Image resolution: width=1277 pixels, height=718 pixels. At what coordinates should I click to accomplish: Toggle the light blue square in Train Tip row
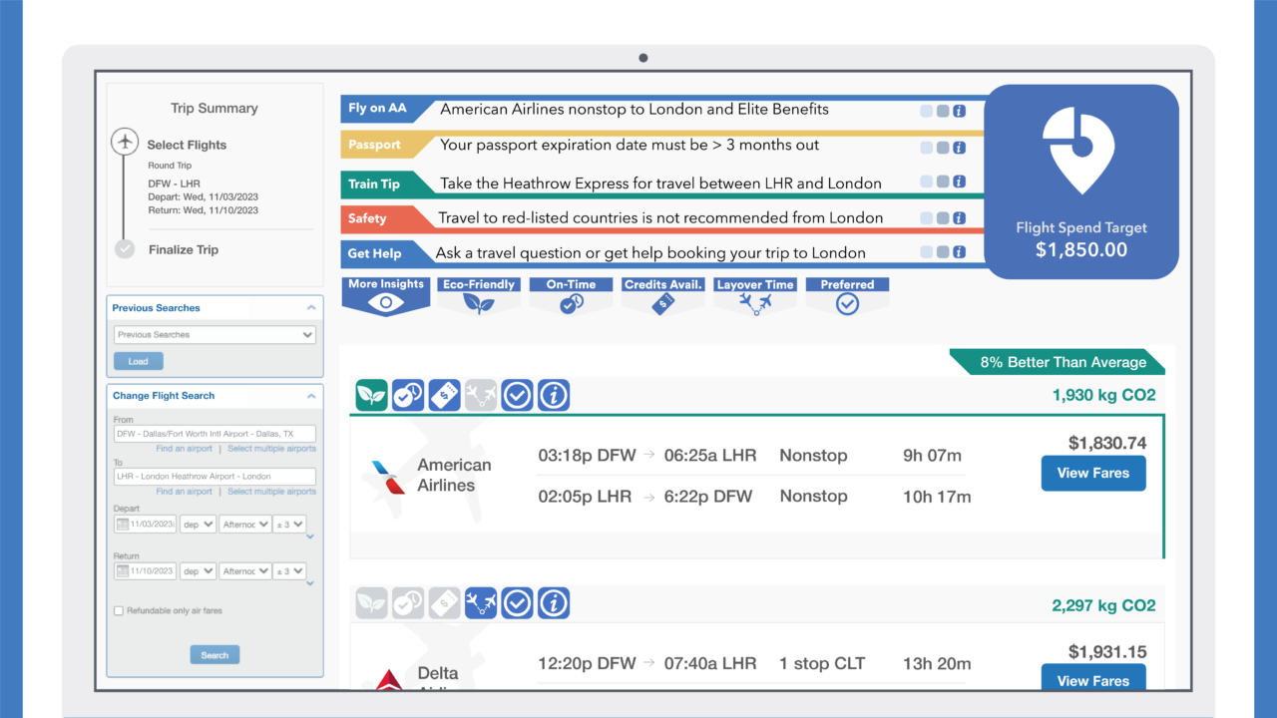927,181
